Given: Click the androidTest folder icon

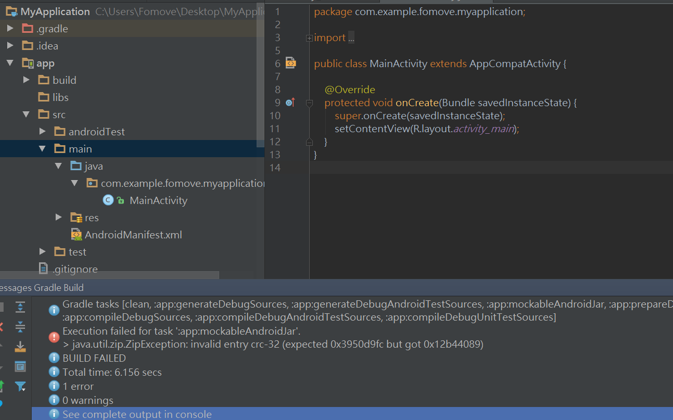Looking at the screenshot, I should pyautogui.click(x=60, y=132).
